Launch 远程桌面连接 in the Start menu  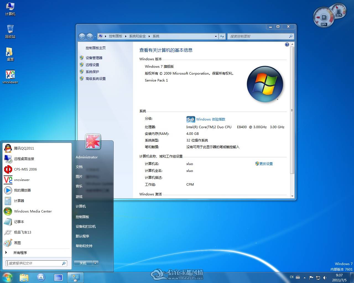[x=37, y=159]
